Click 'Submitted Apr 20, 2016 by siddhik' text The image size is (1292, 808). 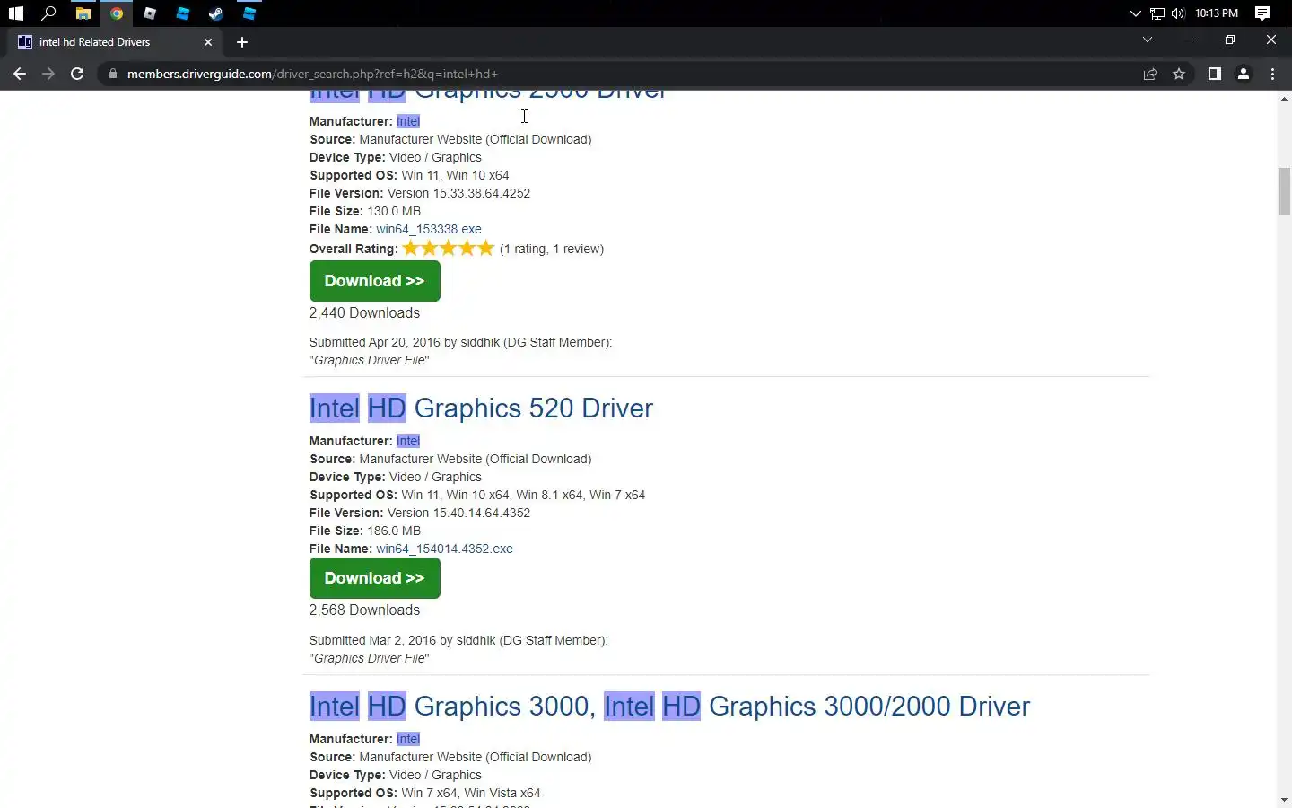click(x=405, y=342)
